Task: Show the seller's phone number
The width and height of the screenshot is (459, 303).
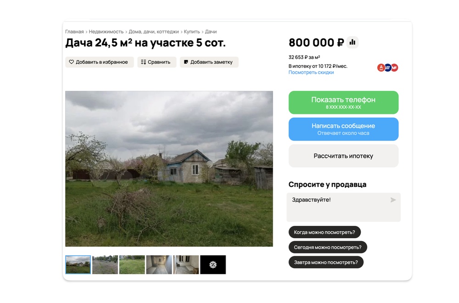Action: tap(343, 102)
